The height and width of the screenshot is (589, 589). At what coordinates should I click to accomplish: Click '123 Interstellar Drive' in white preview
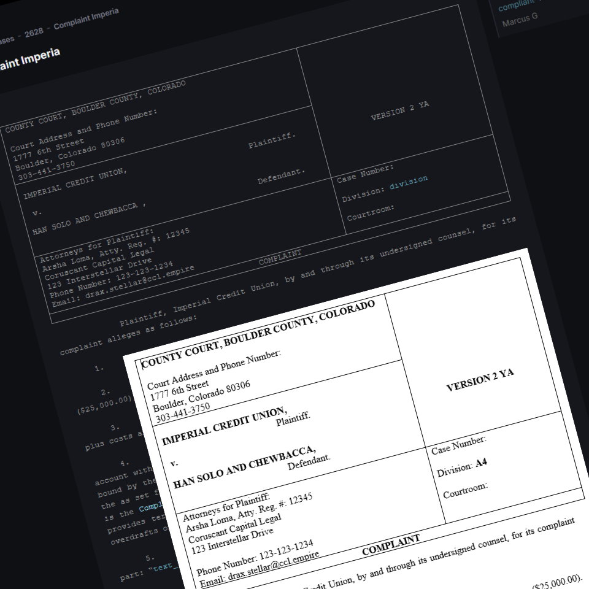click(x=232, y=541)
